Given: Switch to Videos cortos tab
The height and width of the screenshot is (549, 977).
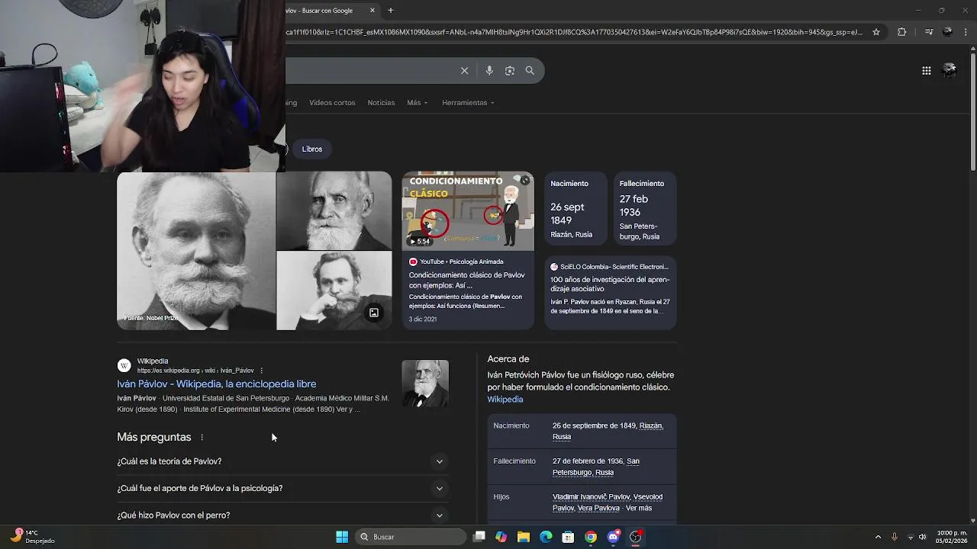Looking at the screenshot, I should [x=332, y=102].
